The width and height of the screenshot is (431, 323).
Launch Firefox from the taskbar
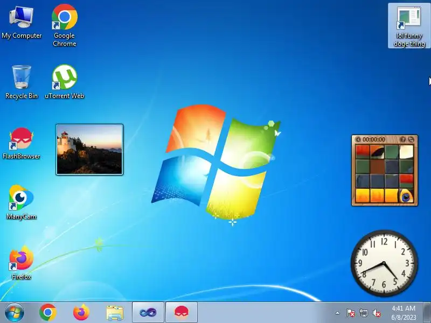(81, 313)
